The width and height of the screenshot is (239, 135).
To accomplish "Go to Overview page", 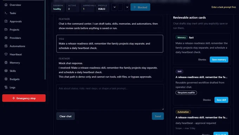I will pos(15,5).
